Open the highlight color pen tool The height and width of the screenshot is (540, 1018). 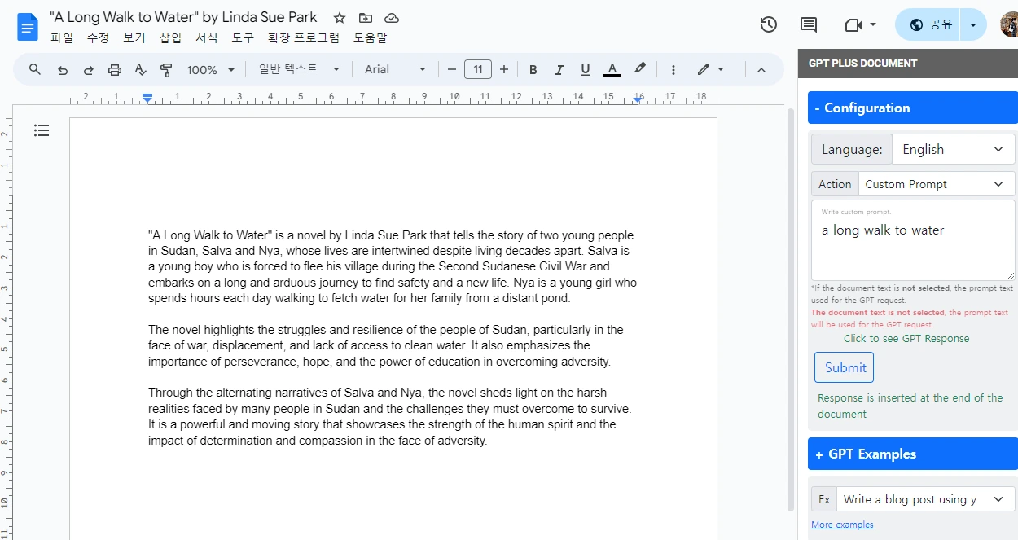(x=640, y=69)
